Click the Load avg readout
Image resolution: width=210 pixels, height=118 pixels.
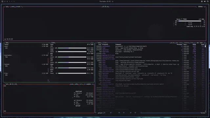[196, 27]
